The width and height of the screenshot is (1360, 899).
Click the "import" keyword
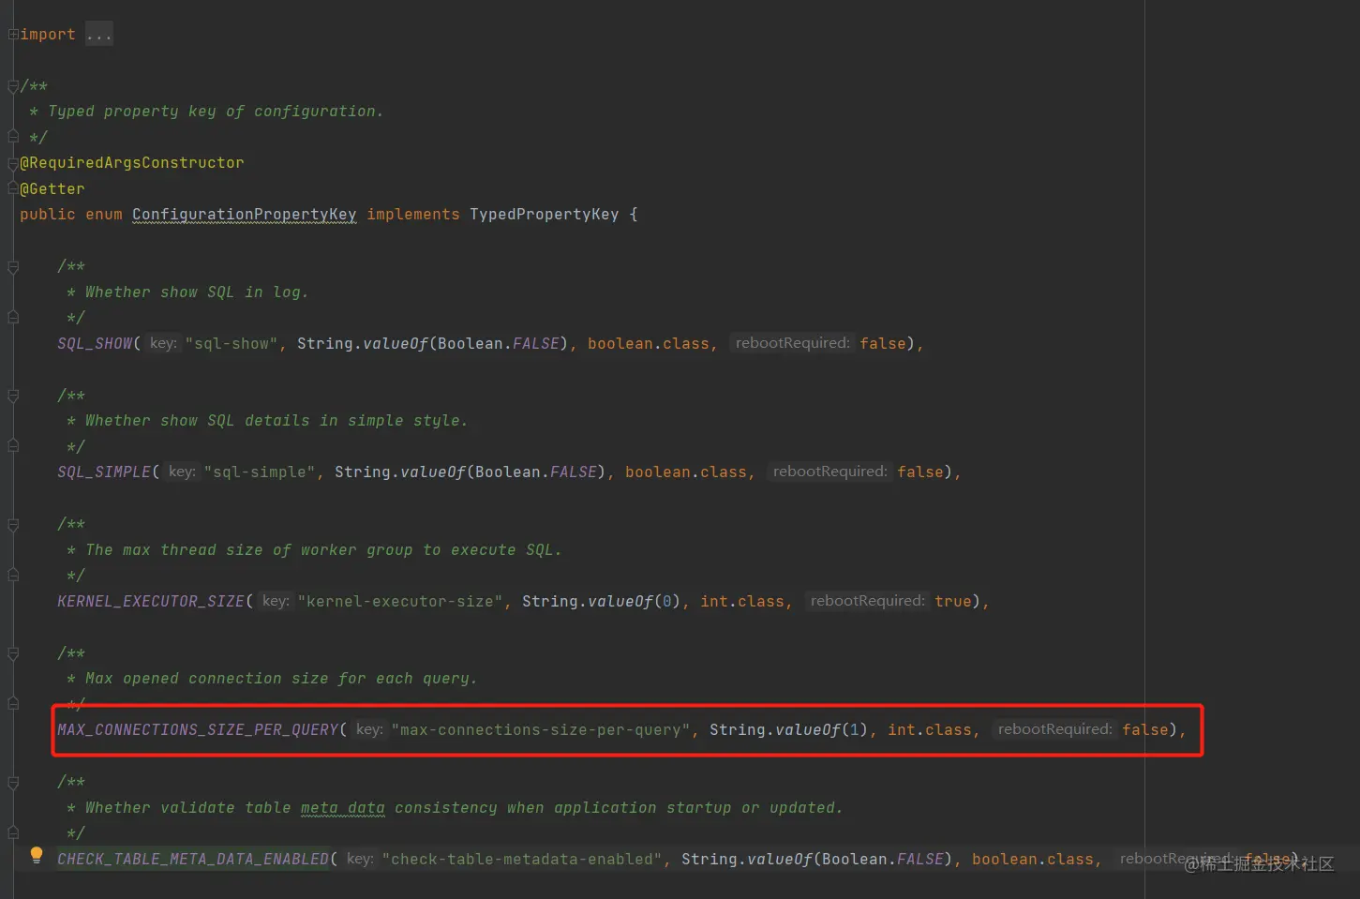point(48,35)
